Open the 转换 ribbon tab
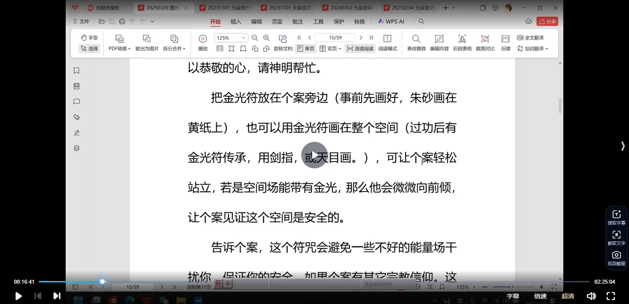The width and height of the screenshot is (629, 304). click(359, 22)
